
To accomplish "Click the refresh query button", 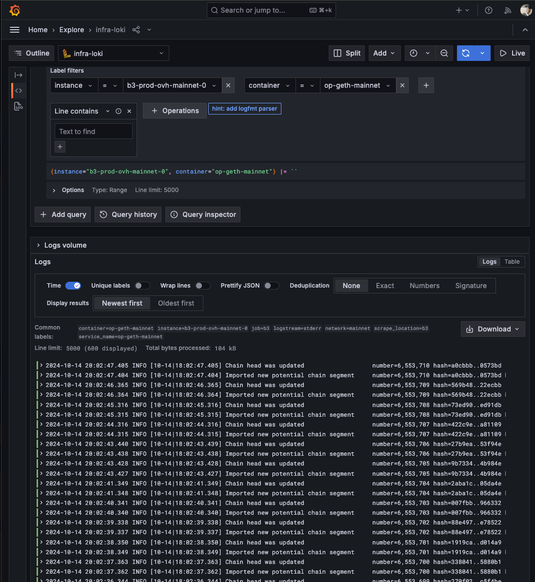I will click(466, 53).
